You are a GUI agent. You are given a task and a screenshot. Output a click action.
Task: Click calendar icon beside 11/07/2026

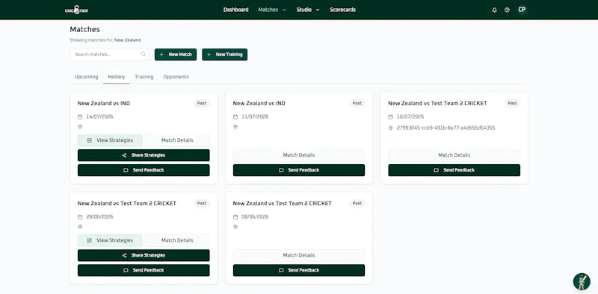pyautogui.click(x=235, y=117)
